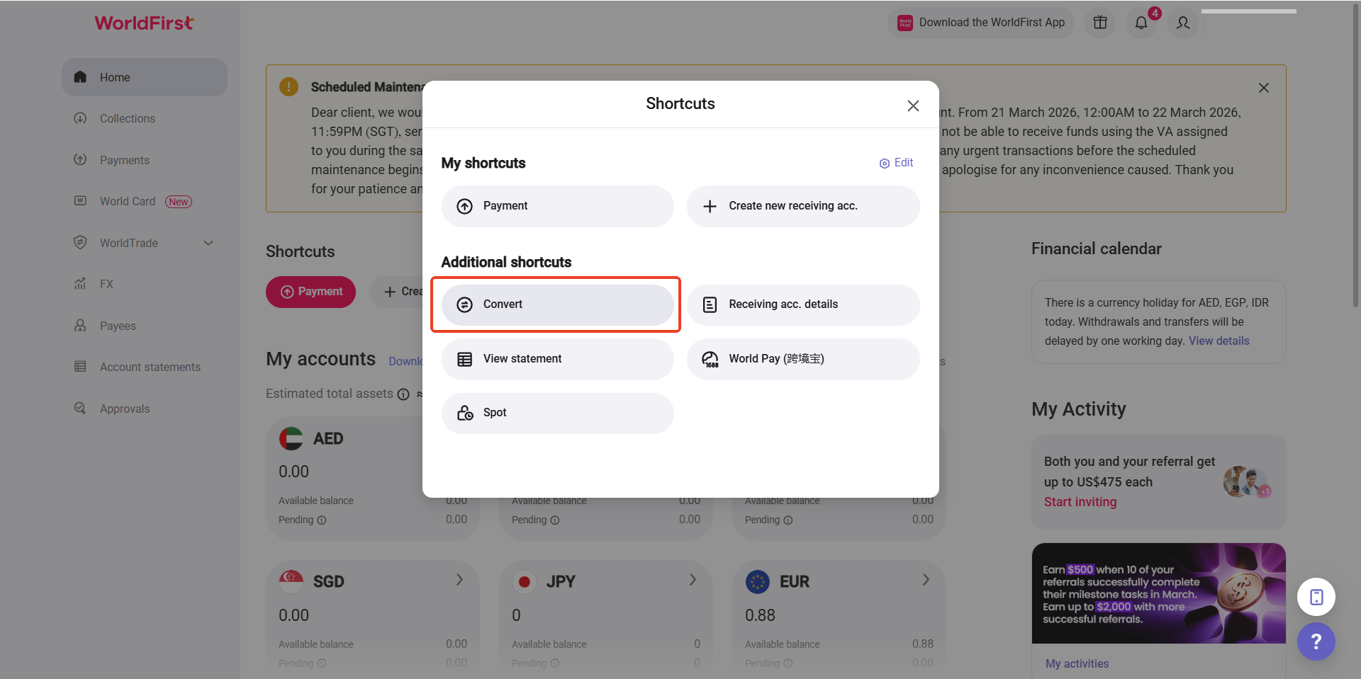Expand the WorldTrade sidebar menu

pyautogui.click(x=208, y=243)
